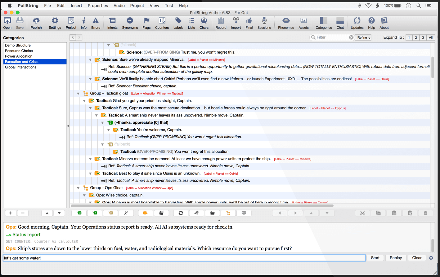Clear the chat transcript
The height and width of the screenshot is (277, 440).
(417, 258)
